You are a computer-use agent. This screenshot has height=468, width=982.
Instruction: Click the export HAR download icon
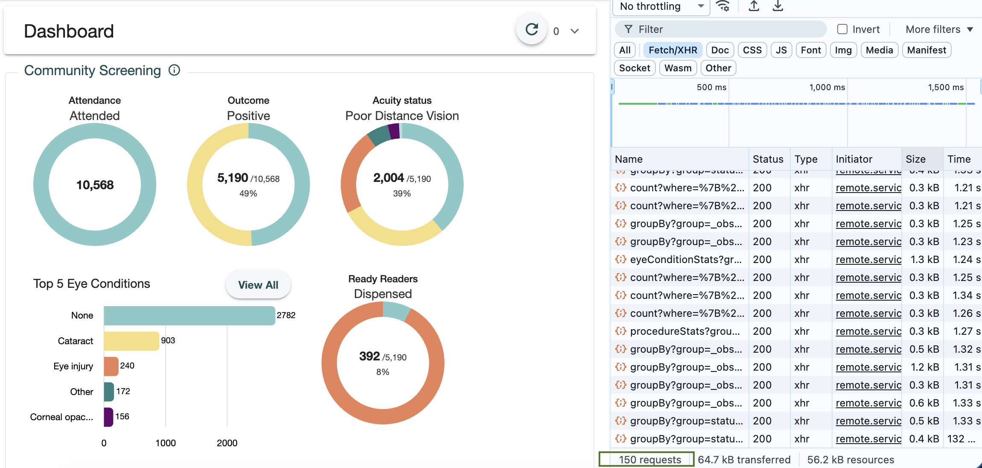tap(778, 6)
